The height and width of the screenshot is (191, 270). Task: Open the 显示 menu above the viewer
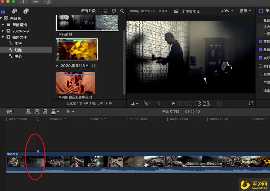[x=244, y=11]
